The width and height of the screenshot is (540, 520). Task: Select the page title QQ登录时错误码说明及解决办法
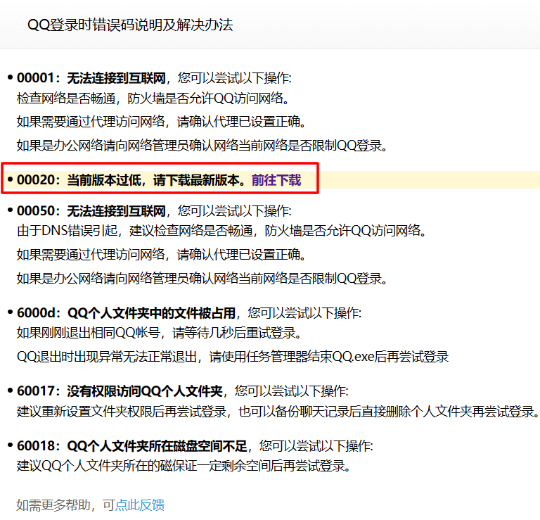(x=130, y=25)
